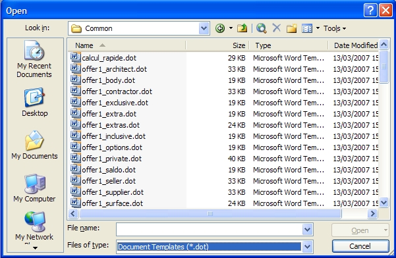
Task: Click the Views icon
Action: pyautogui.click(x=307, y=28)
